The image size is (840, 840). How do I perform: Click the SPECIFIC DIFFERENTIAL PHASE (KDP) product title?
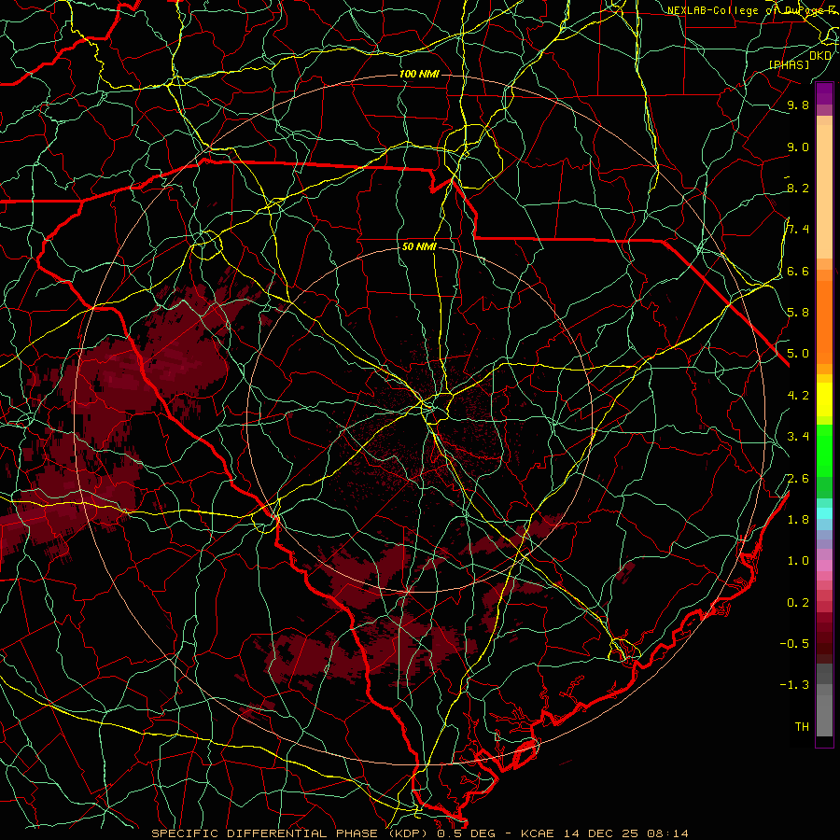[x=292, y=833]
